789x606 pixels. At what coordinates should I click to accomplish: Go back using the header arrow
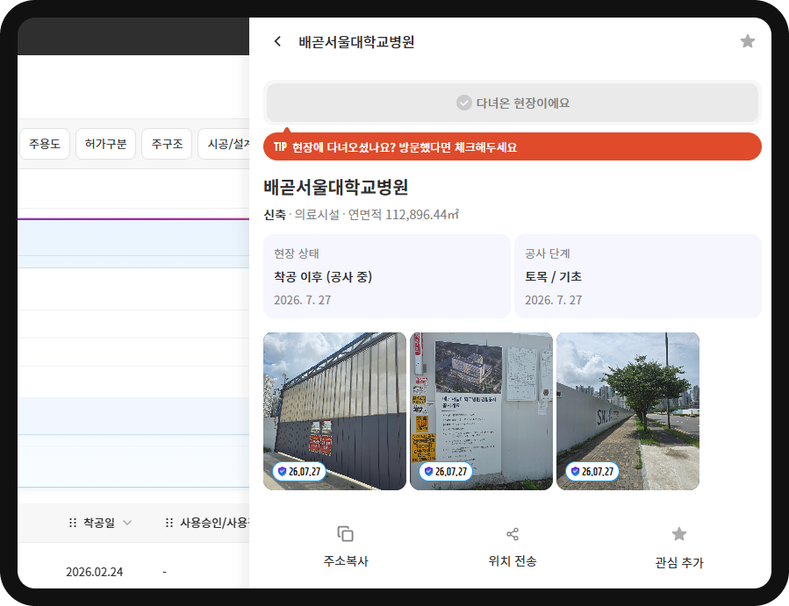click(277, 41)
